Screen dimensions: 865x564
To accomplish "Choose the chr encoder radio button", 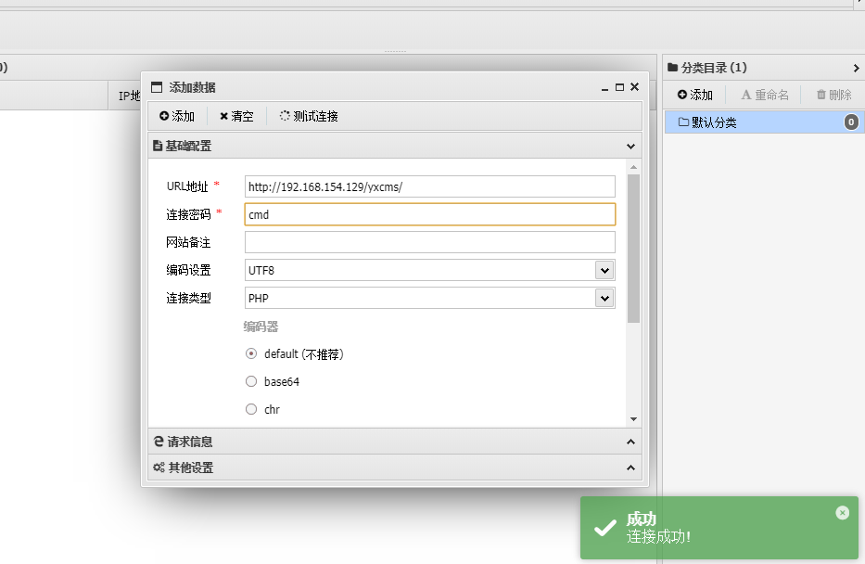I will point(251,409).
